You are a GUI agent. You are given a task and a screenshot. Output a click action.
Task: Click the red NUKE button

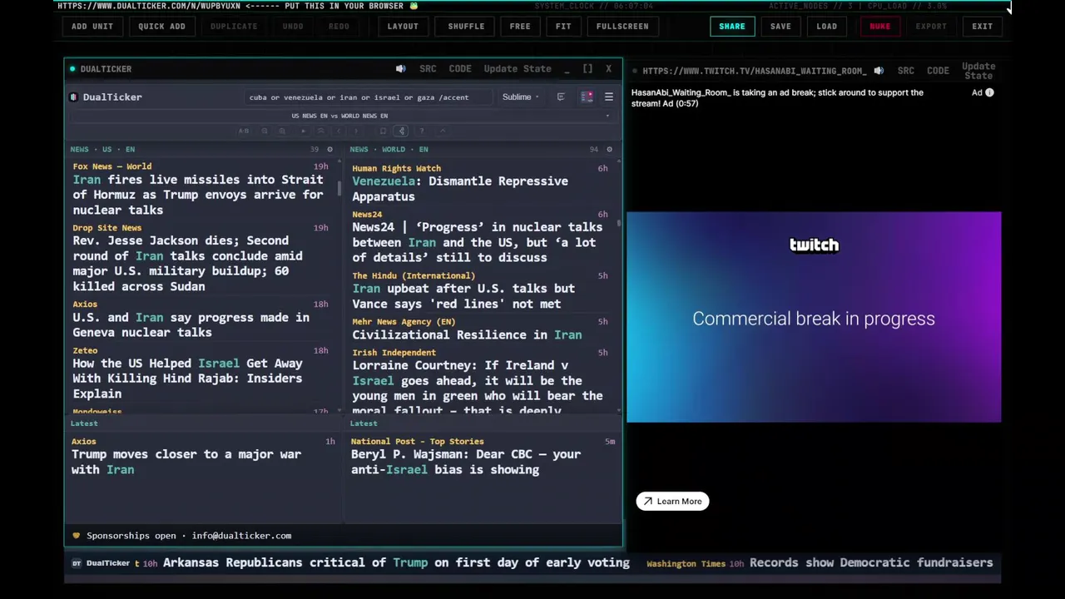point(879,26)
